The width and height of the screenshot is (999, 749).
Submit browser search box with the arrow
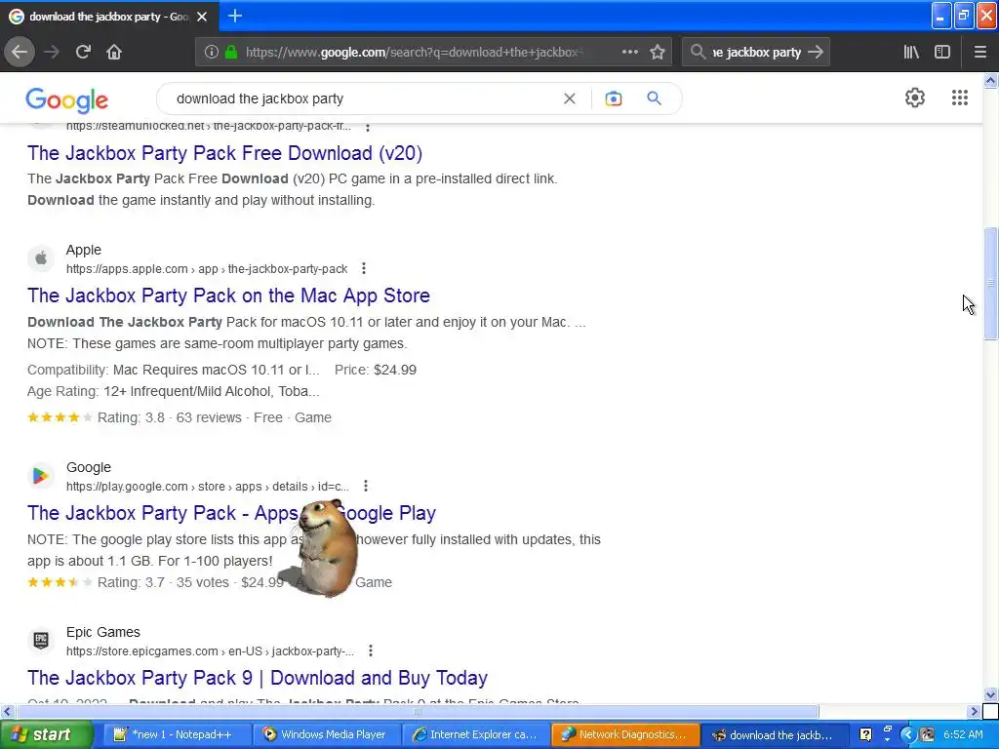816,53
